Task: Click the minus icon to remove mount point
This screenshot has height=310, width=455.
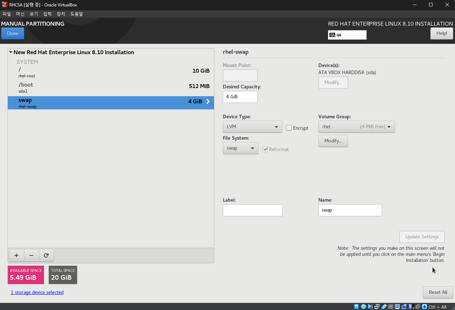Action: pyautogui.click(x=31, y=255)
